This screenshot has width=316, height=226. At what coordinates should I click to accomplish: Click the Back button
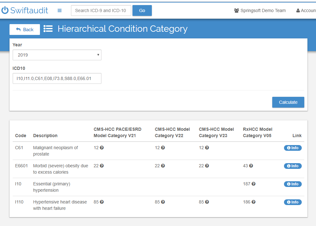click(x=25, y=30)
